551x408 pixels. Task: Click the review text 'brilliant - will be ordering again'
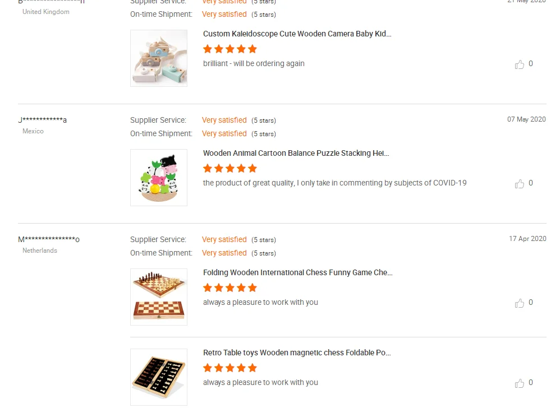tap(254, 63)
